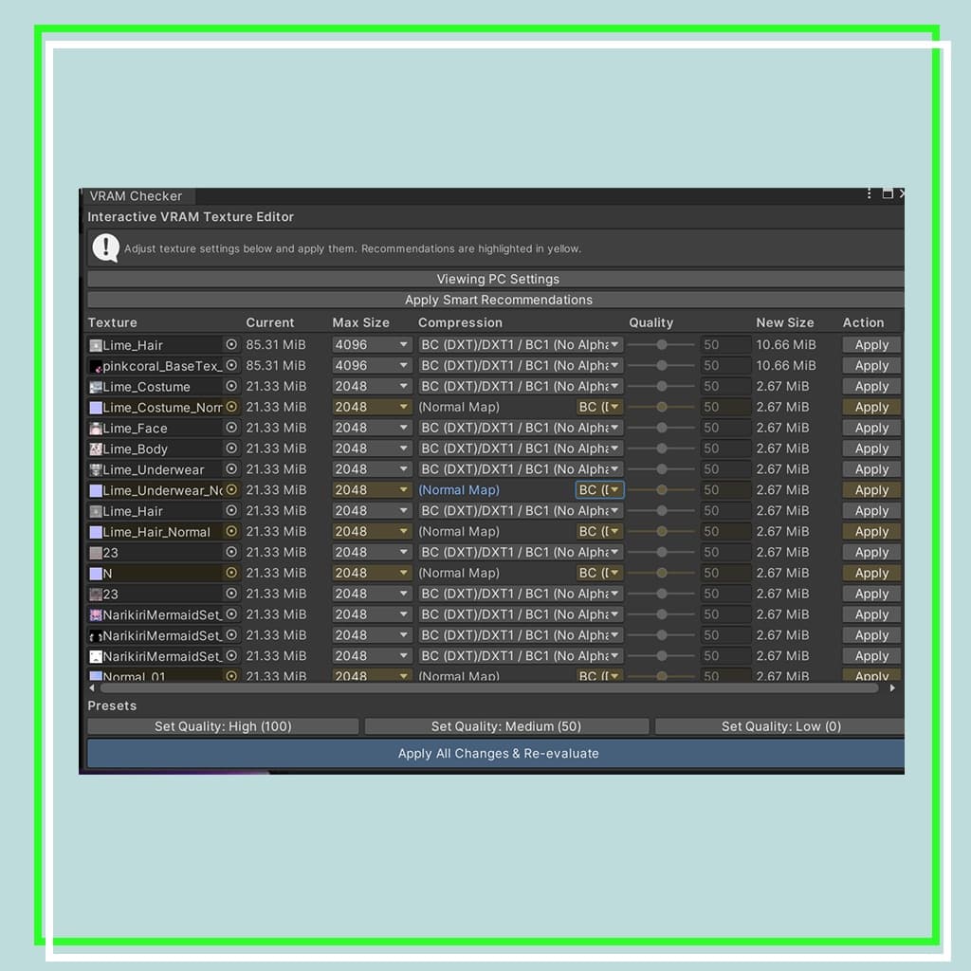
Task: Set Quality preset to Medium (50)
Action: pyautogui.click(x=506, y=726)
